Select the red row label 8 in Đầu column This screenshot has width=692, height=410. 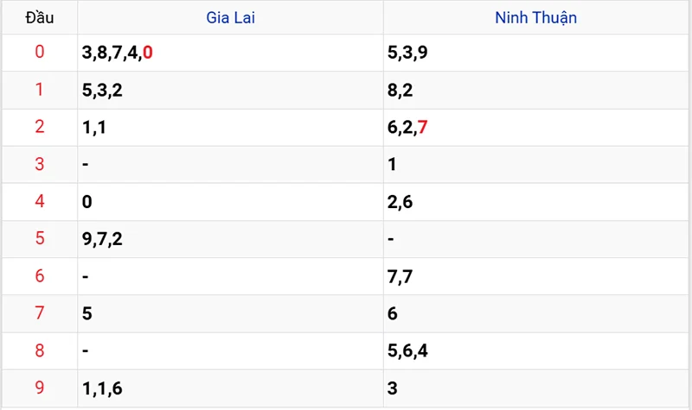pyautogui.click(x=39, y=351)
